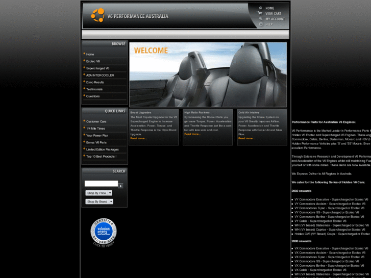Image resolution: width=371 pixels, height=278 pixels.
Task: Open the HOME header link
Action: click(x=269, y=8)
